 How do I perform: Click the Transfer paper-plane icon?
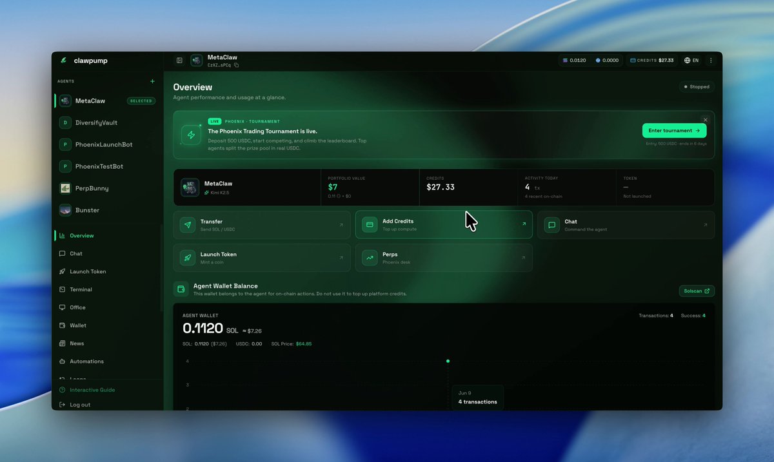pyautogui.click(x=188, y=225)
